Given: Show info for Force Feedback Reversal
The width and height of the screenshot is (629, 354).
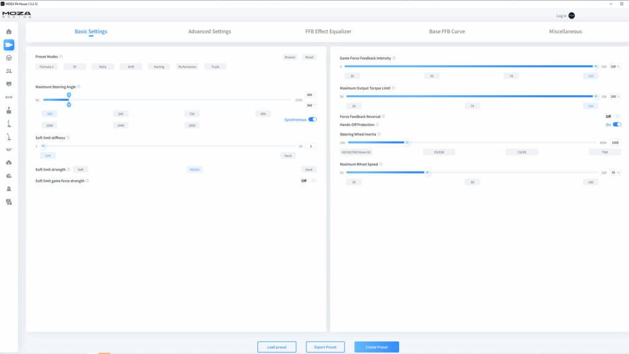Looking at the screenshot, I should (x=383, y=116).
